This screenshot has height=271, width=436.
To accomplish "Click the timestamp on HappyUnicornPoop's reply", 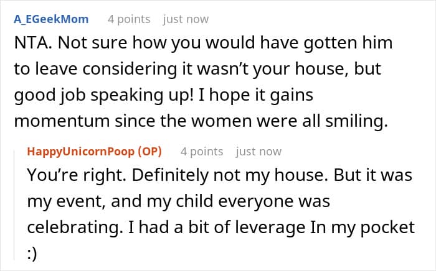I will click(258, 151).
